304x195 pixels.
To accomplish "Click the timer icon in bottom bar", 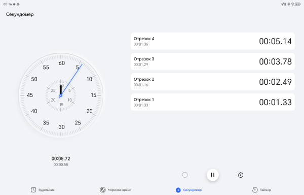I will [255, 190].
